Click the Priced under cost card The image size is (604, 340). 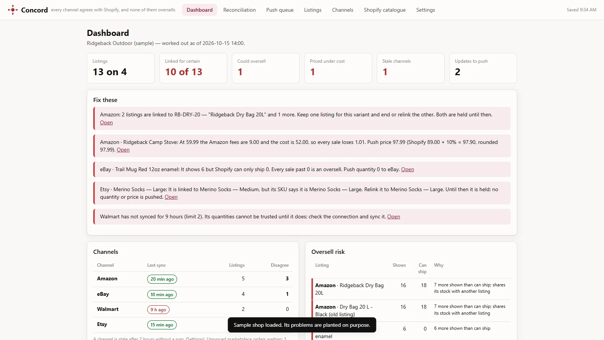[338, 68]
